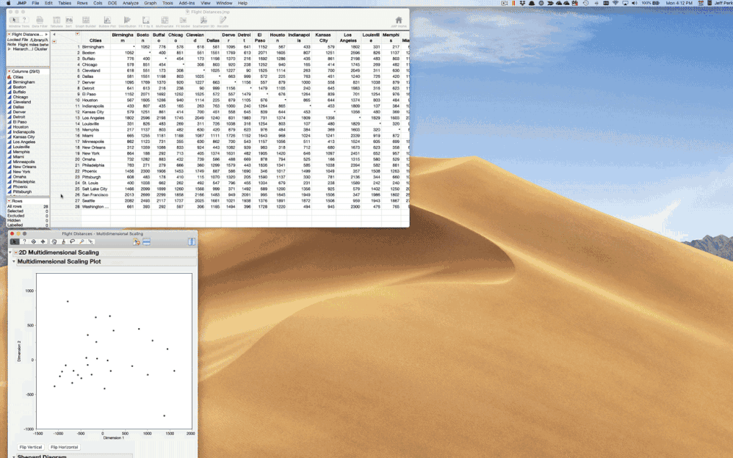Click the Scatterplot 3D toolbar icon
The height and width of the screenshot is (458, 733).
pos(203,21)
